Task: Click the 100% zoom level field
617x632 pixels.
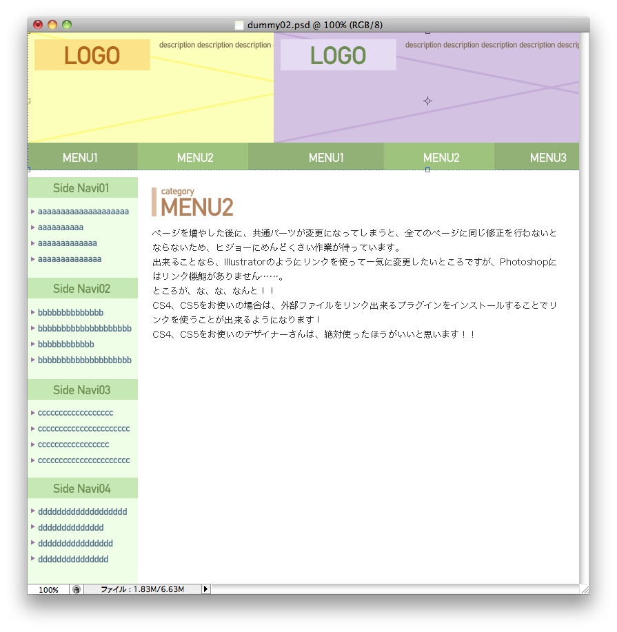Action: pyautogui.click(x=48, y=589)
